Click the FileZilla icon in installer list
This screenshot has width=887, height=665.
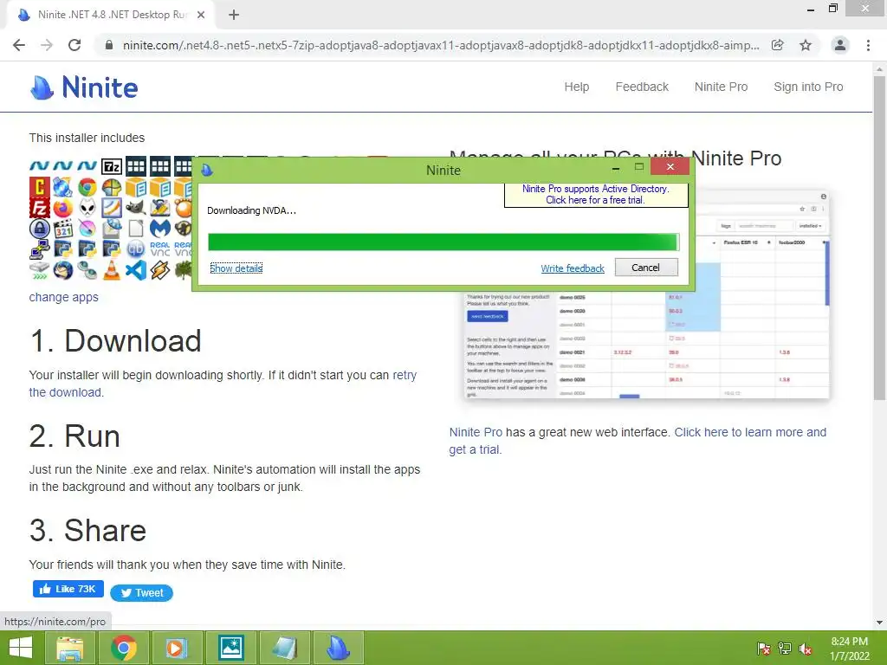point(39,208)
